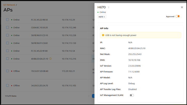Click the AP Info section heading
The width and height of the screenshot is (187, 105).
click(x=104, y=28)
